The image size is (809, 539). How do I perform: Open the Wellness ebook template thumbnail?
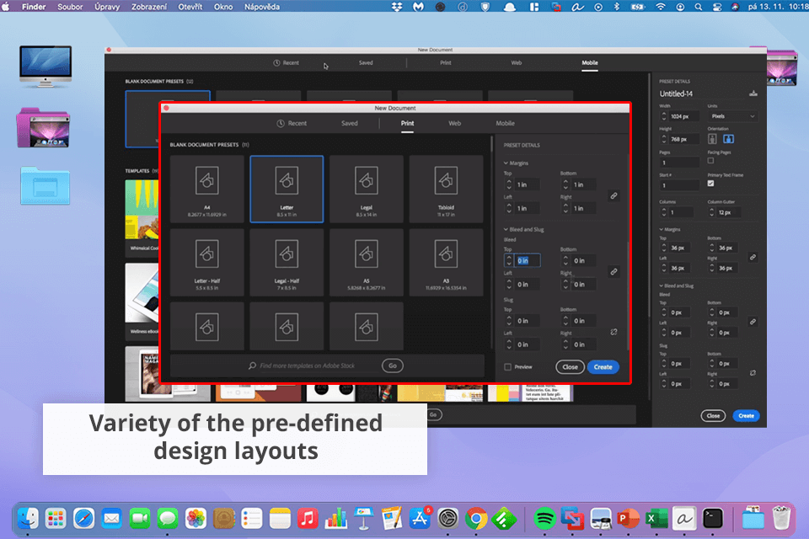142,293
